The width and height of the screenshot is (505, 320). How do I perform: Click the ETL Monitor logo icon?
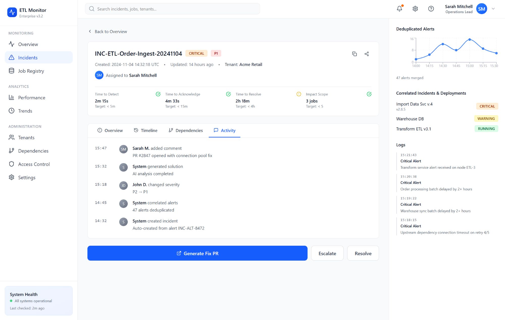(12, 12)
